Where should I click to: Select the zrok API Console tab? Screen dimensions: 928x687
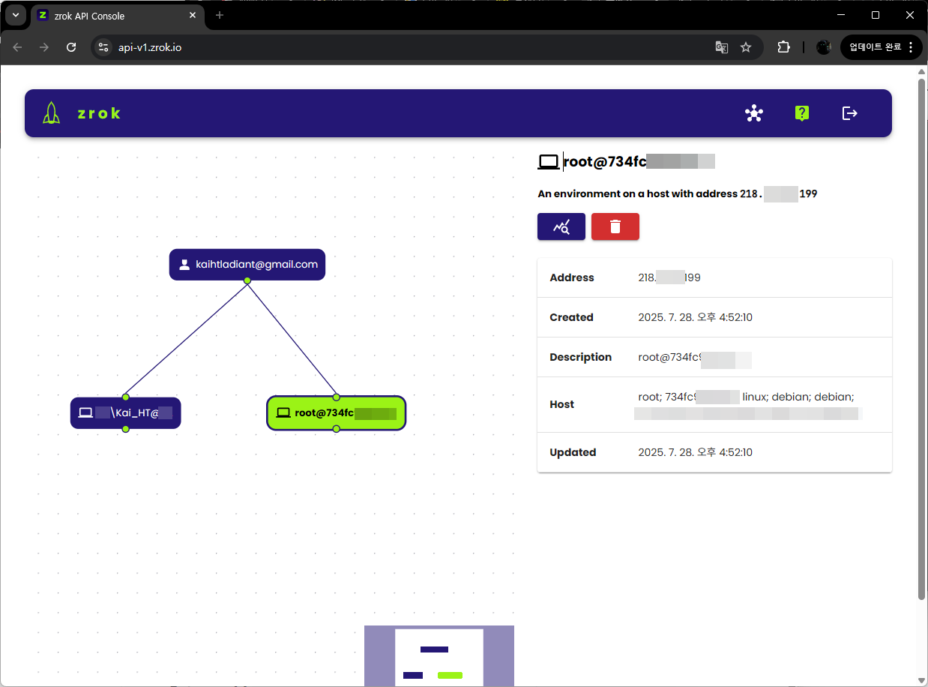point(117,16)
